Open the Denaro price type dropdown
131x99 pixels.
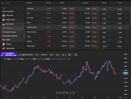pos(44,55)
